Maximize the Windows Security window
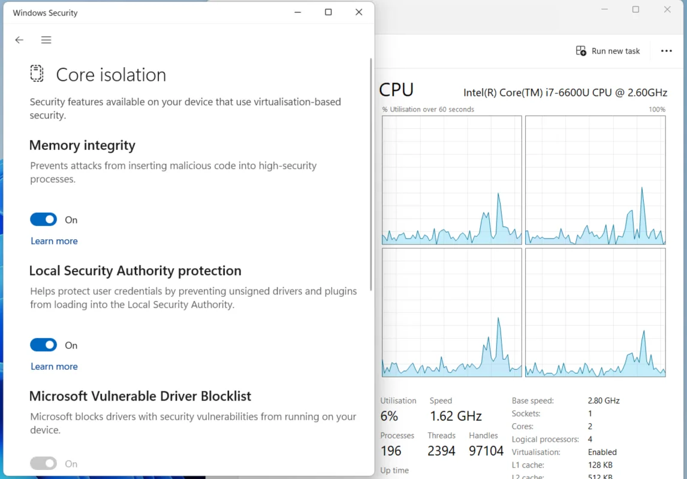The height and width of the screenshot is (479, 687). tap(328, 12)
